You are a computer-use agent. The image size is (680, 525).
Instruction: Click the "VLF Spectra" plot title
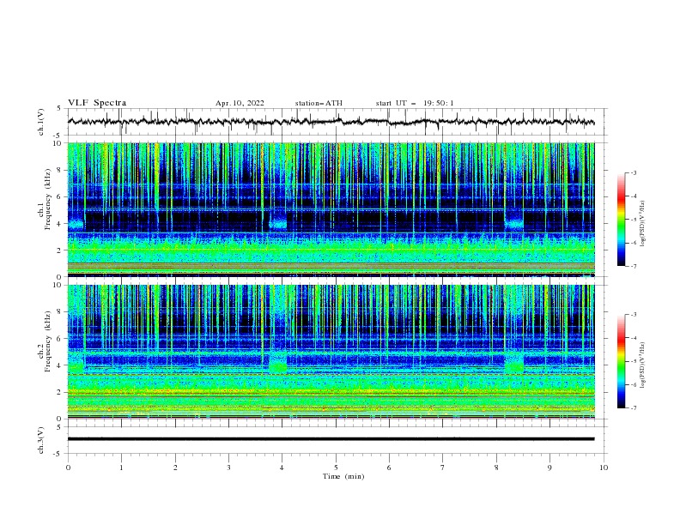pyautogui.click(x=97, y=103)
